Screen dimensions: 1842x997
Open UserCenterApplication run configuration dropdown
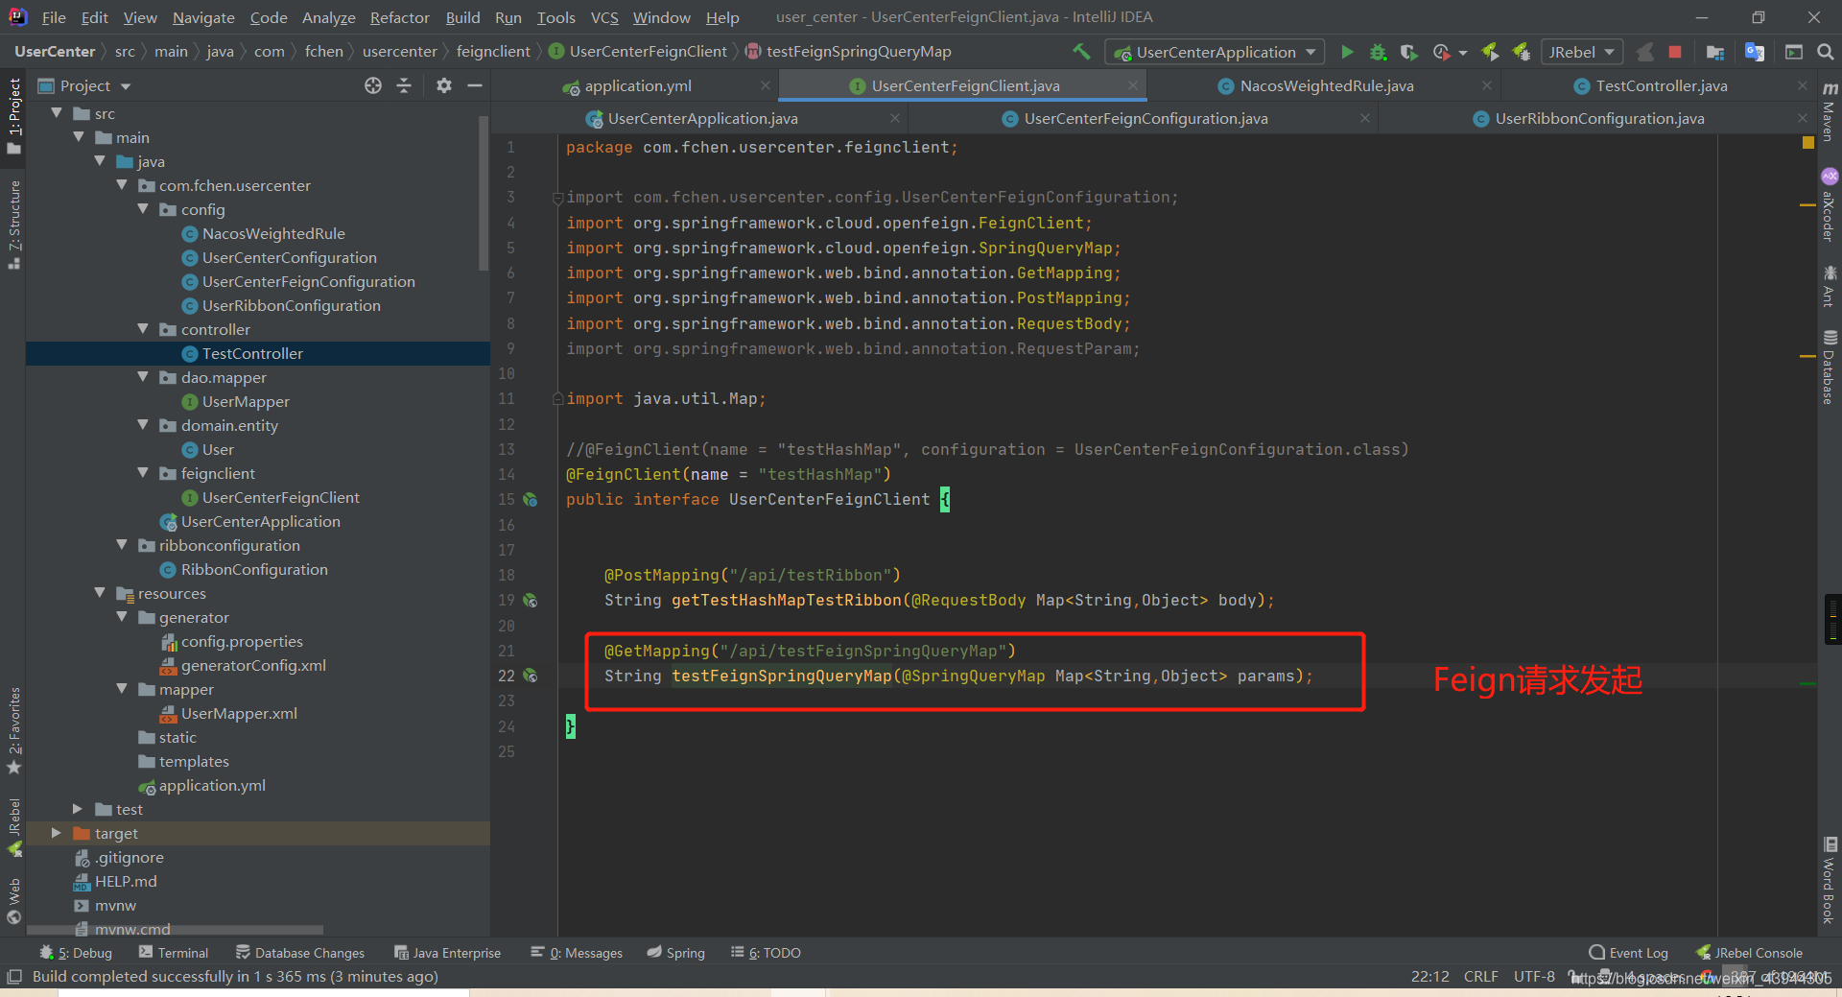1215,52
